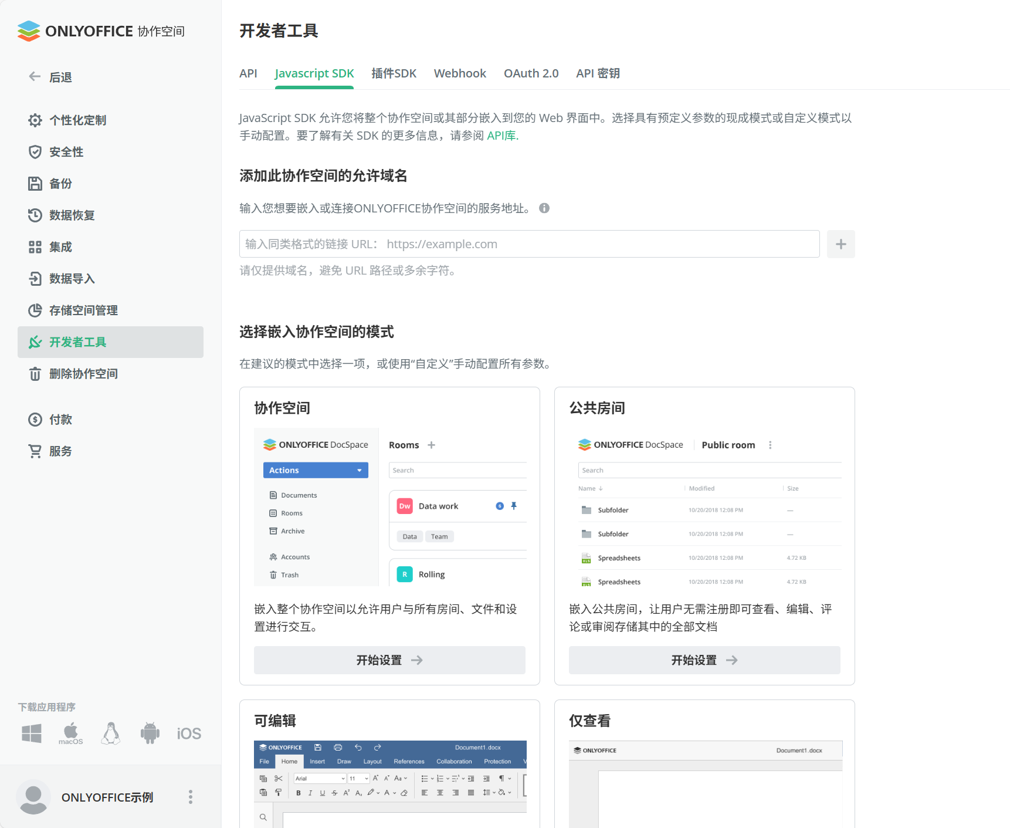The width and height of the screenshot is (1010, 828).
Task: Click the ONLYOFFICE示例 username
Action: (107, 797)
